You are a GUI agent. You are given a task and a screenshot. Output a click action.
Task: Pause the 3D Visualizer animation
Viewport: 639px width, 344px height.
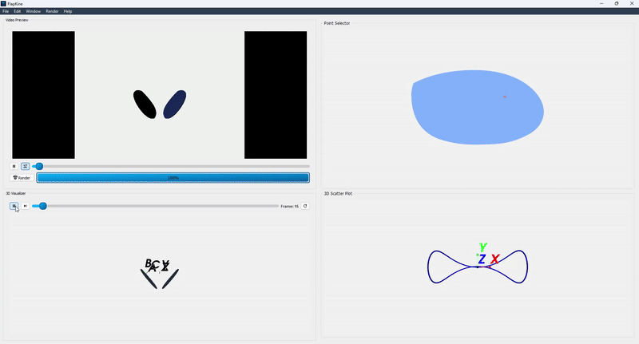click(x=14, y=206)
